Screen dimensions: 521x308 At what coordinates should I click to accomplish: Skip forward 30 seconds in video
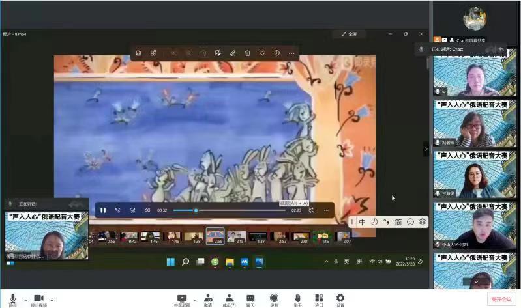(132, 210)
